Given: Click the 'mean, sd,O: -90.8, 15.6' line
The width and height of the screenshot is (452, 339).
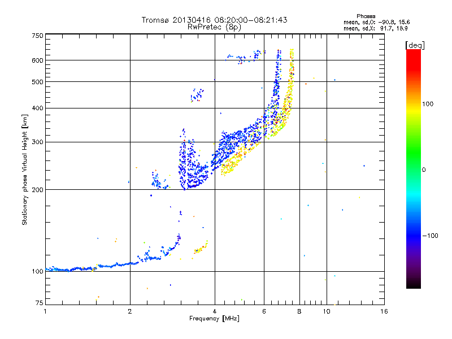Looking at the screenshot, I should point(376,22).
